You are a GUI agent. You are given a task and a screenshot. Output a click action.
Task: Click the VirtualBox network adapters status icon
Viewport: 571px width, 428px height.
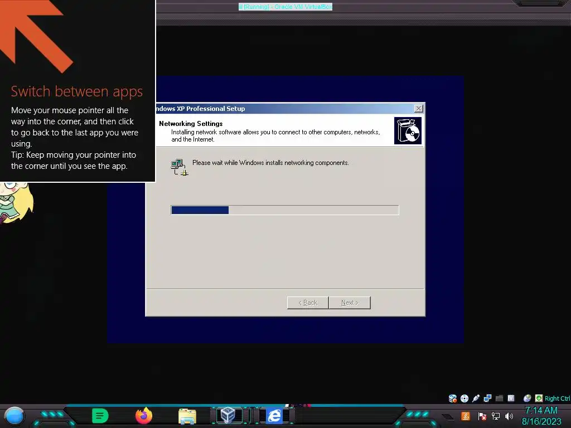click(487, 398)
